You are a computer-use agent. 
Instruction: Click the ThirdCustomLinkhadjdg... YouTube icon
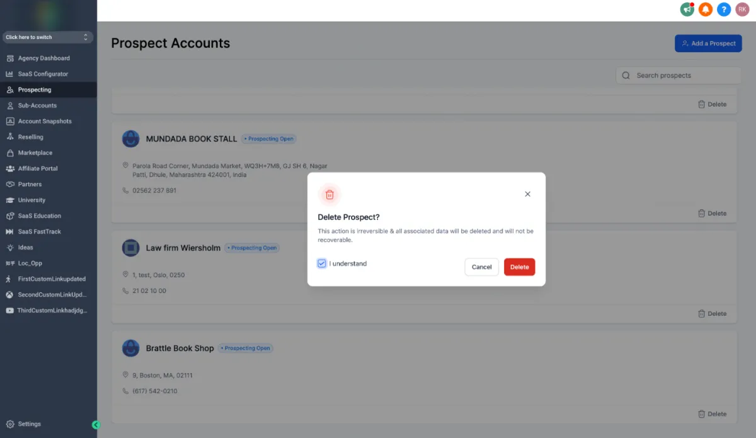coord(10,310)
